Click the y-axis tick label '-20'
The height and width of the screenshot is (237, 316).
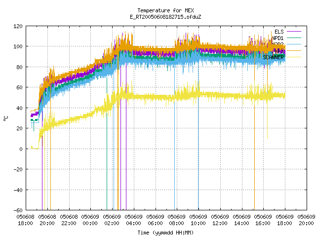point(18,169)
